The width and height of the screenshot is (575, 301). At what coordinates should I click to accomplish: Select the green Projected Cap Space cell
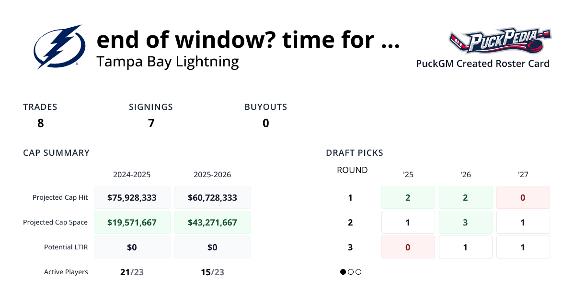pos(132,222)
